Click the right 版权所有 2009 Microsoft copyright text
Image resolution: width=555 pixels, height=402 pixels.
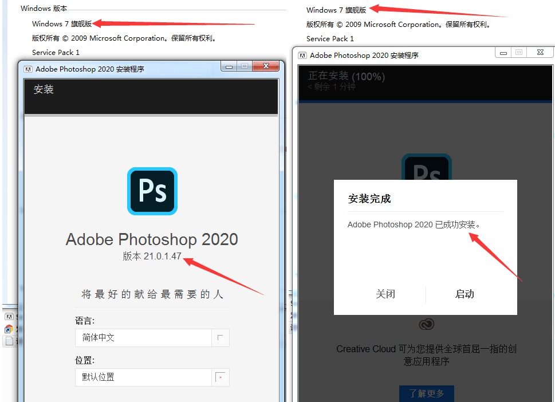pos(398,25)
